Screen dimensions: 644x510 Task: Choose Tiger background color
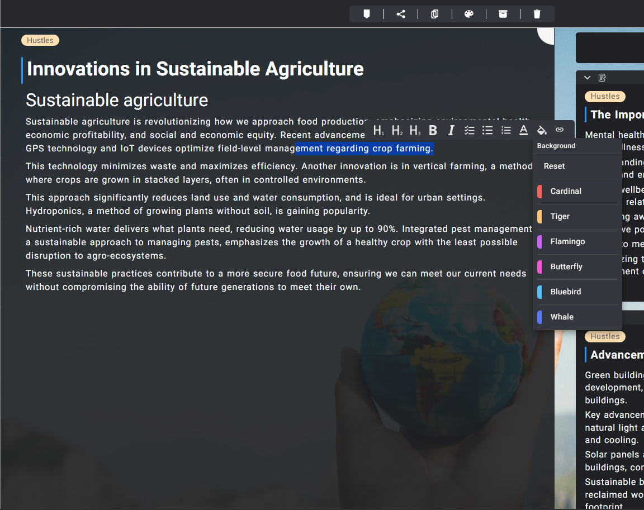(x=577, y=216)
